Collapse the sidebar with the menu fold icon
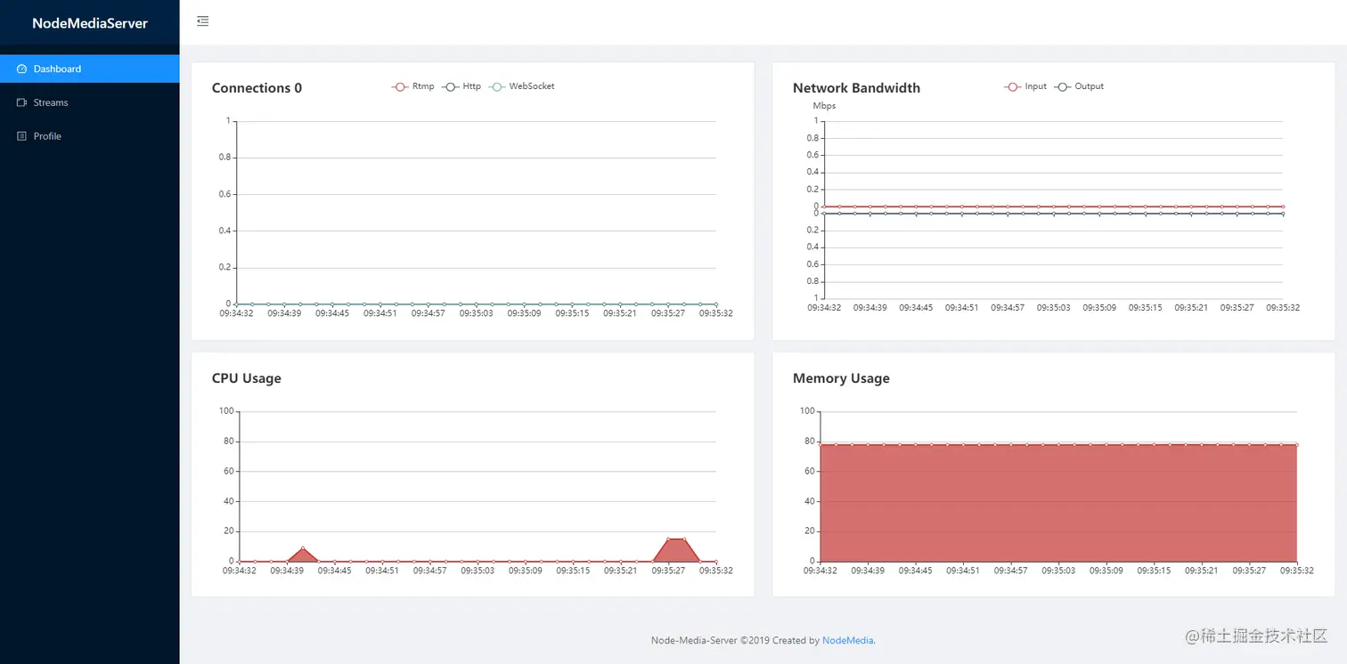The width and height of the screenshot is (1347, 664). 202,21
